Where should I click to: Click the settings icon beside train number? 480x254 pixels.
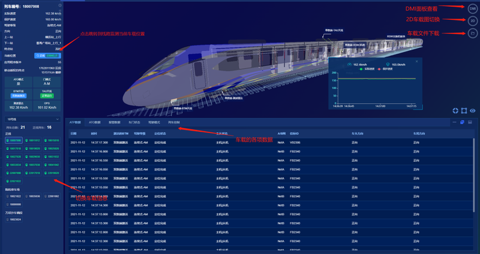tap(59, 5)
